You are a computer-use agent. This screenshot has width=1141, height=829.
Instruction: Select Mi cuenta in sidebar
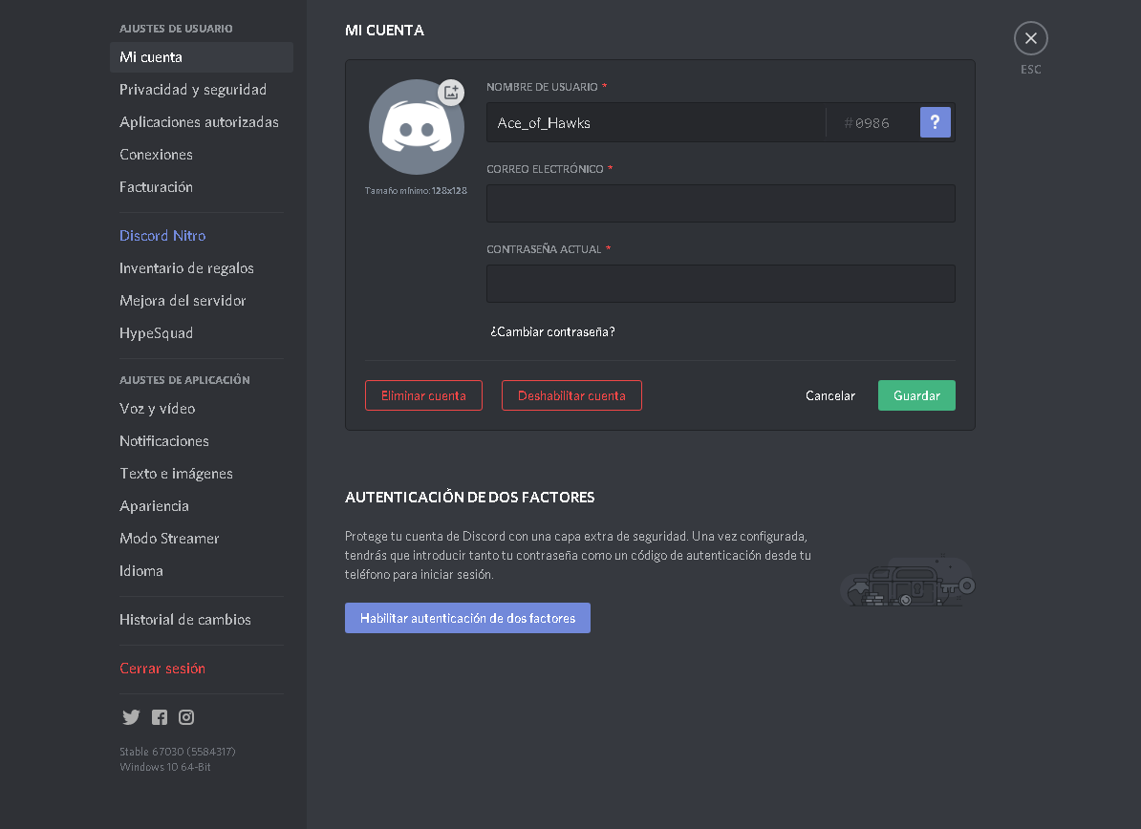tap(202, 57)
